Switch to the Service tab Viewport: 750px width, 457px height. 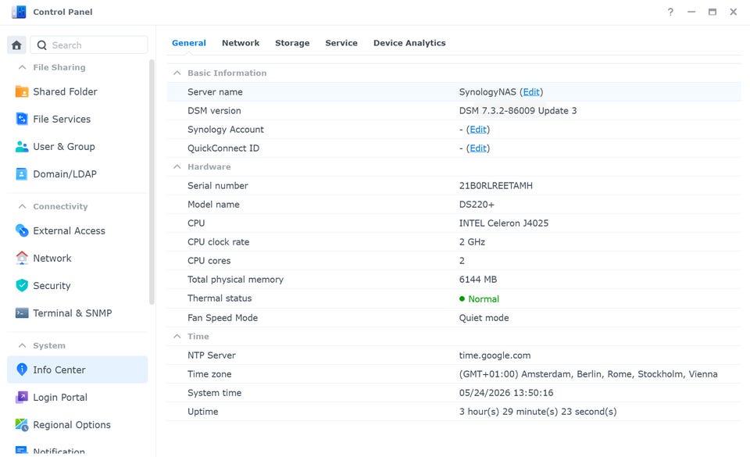[x=341, y=43]
